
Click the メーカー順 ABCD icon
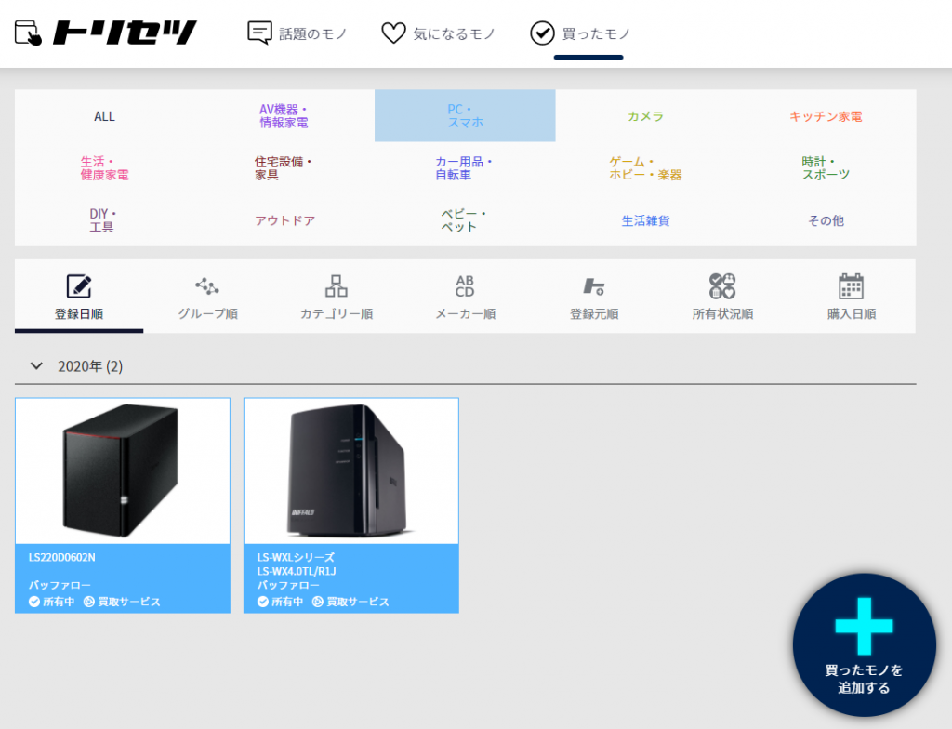click(x=465, y=286)
